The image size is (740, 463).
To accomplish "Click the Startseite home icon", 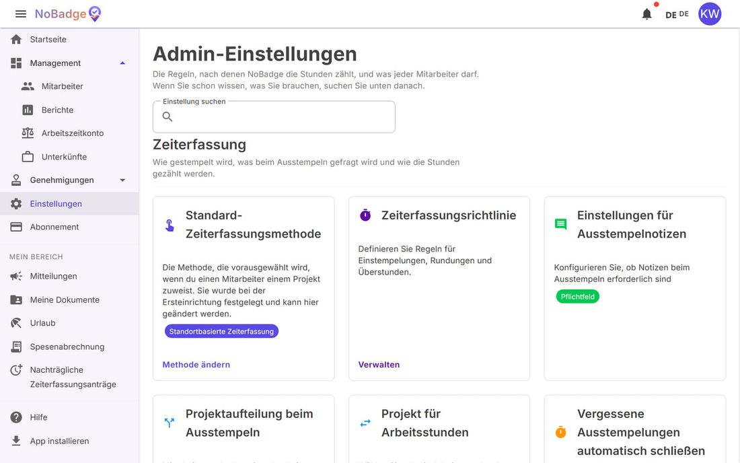I will [16, 39].
